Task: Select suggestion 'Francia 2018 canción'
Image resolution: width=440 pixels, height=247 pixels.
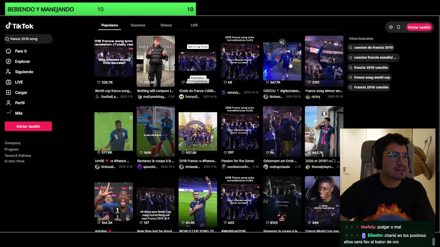Action: [x=369, y=87]
